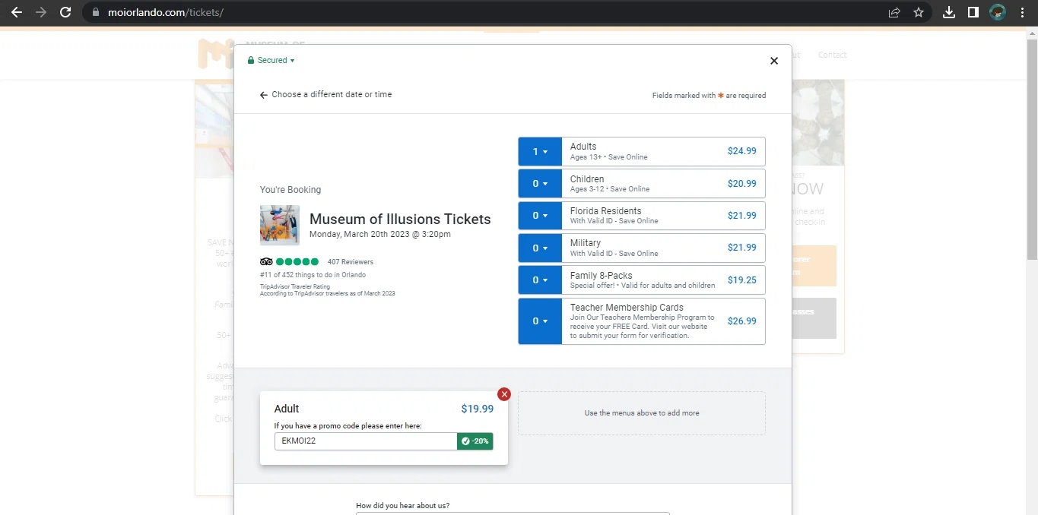This screenshot has height=515, width=1038.
Task: Bookmark this page with star icon
Action: click(919, 12)
